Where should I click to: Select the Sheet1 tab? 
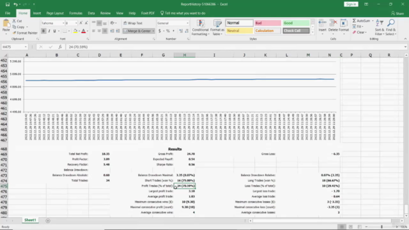(30, 220)
